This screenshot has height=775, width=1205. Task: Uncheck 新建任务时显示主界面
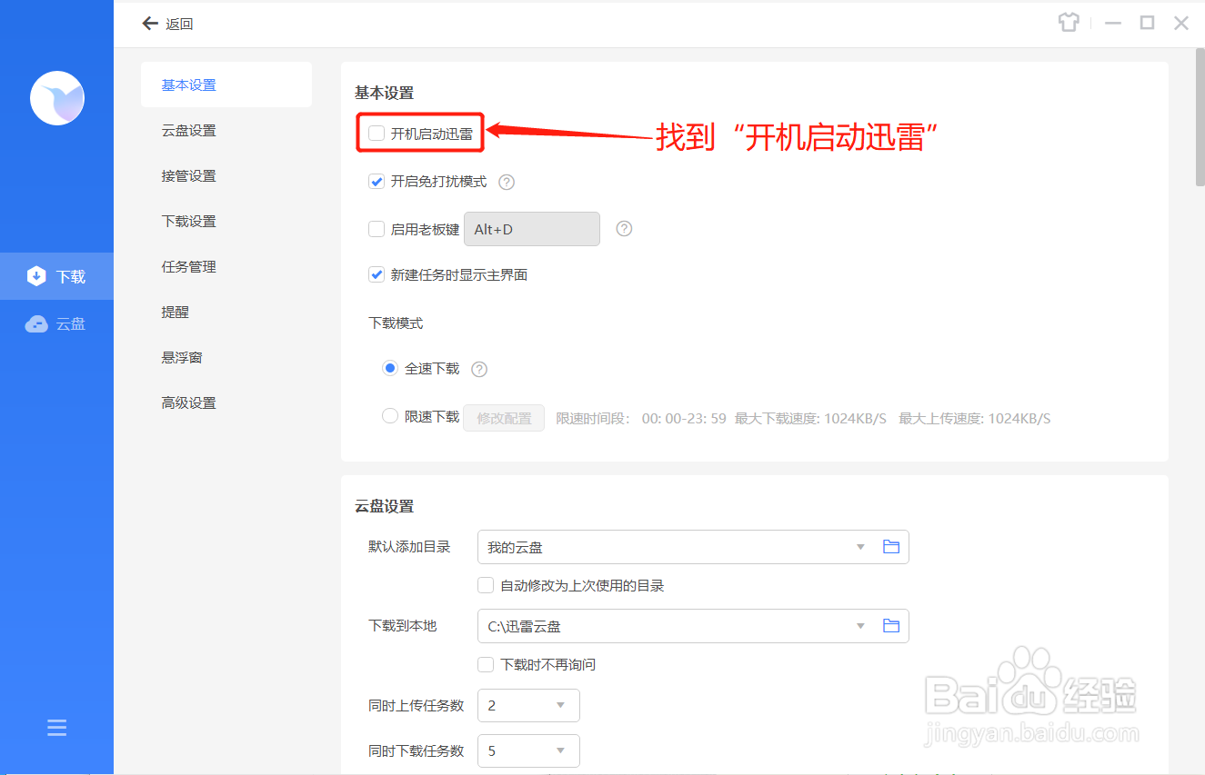coord(377,274)
